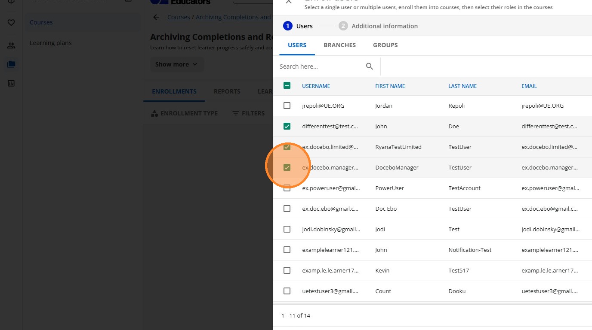Sort by the First Name column header
Image resolution: width=592 pixels, height=330 pixels.
pyautogui.click(x=390, y=86)
